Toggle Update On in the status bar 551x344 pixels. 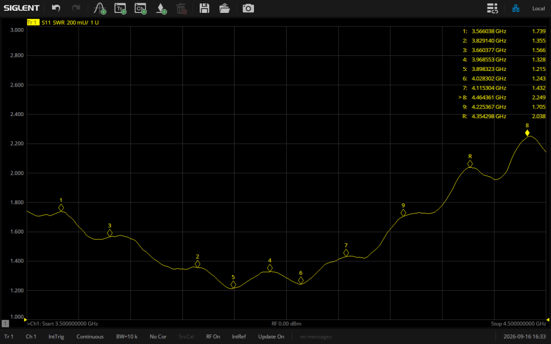coord(271,336)
